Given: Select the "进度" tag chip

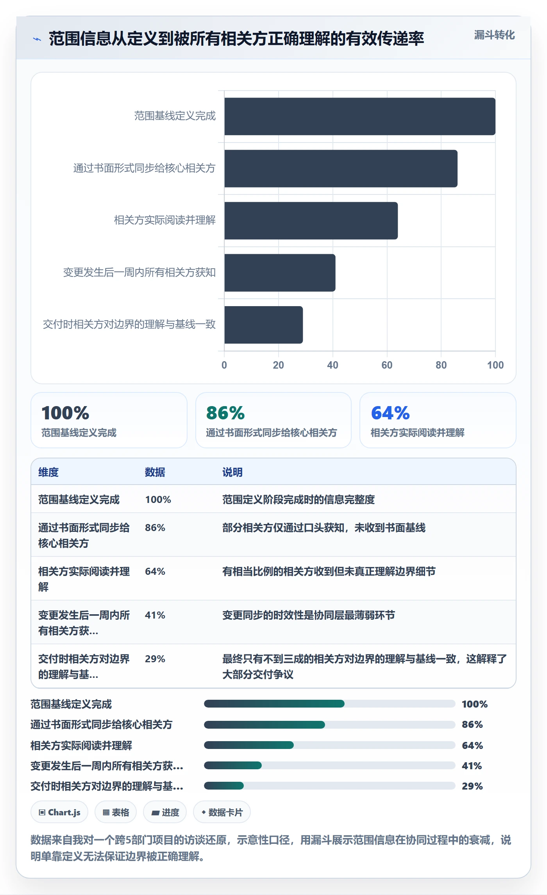Looking at the screenshot, I should click(x=165, y=812).
